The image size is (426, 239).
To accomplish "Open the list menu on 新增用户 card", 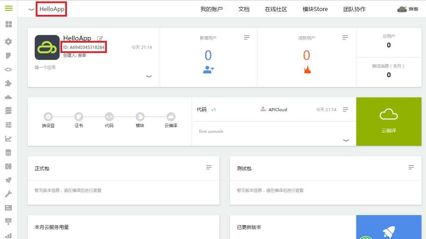I will point(247,37).
